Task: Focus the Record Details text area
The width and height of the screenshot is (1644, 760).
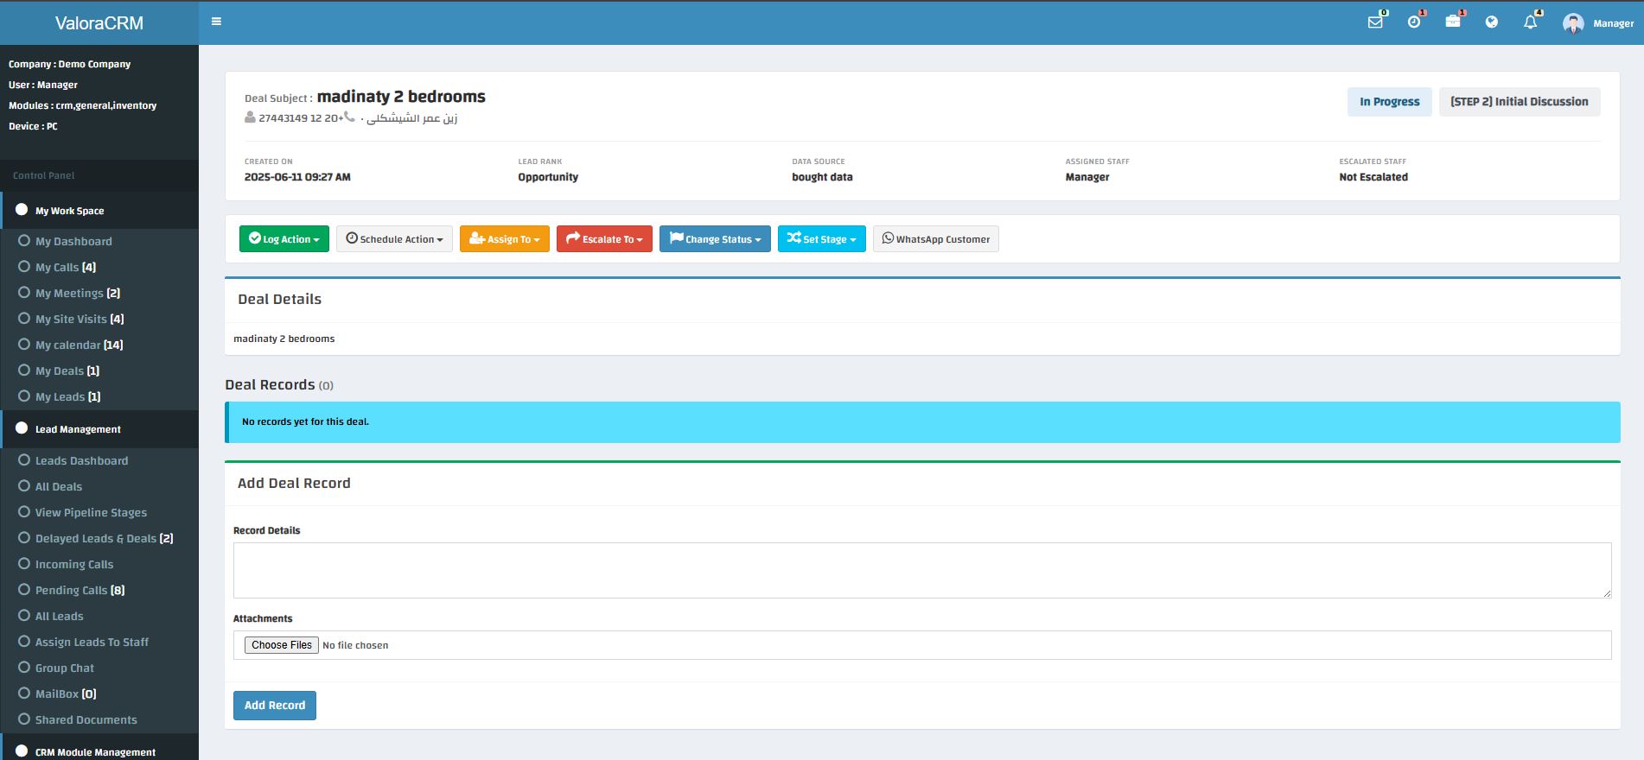Action: click(x=922, y=570)
